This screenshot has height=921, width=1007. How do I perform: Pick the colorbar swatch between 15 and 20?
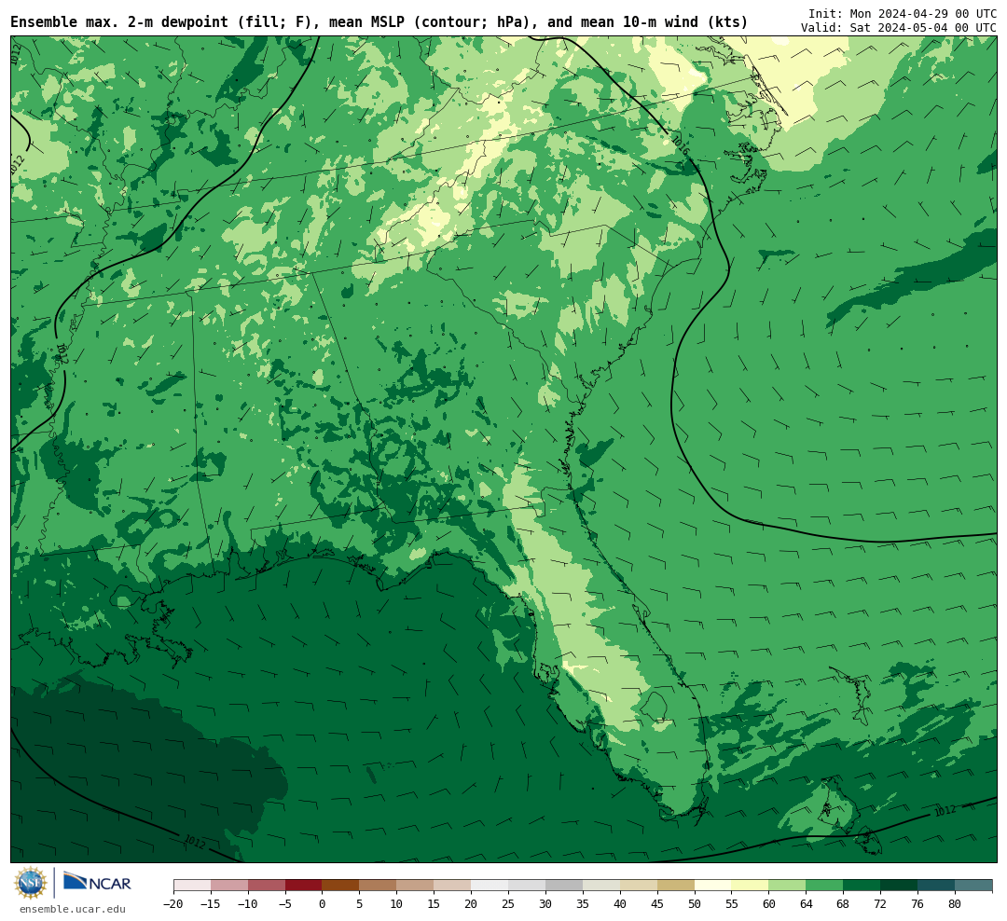pyautogui.click(x=453, y=886)
